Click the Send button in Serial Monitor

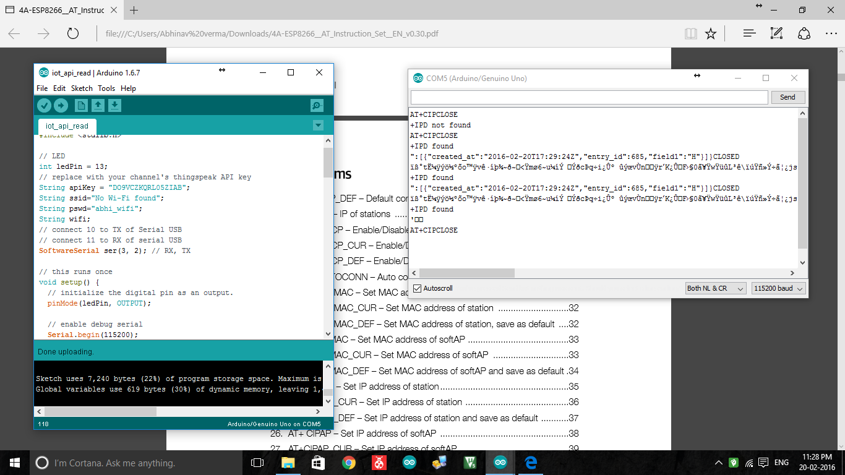[x=787, y=97]
